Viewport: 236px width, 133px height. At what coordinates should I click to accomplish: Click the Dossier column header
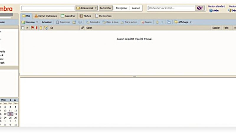(x=216, y=28)
